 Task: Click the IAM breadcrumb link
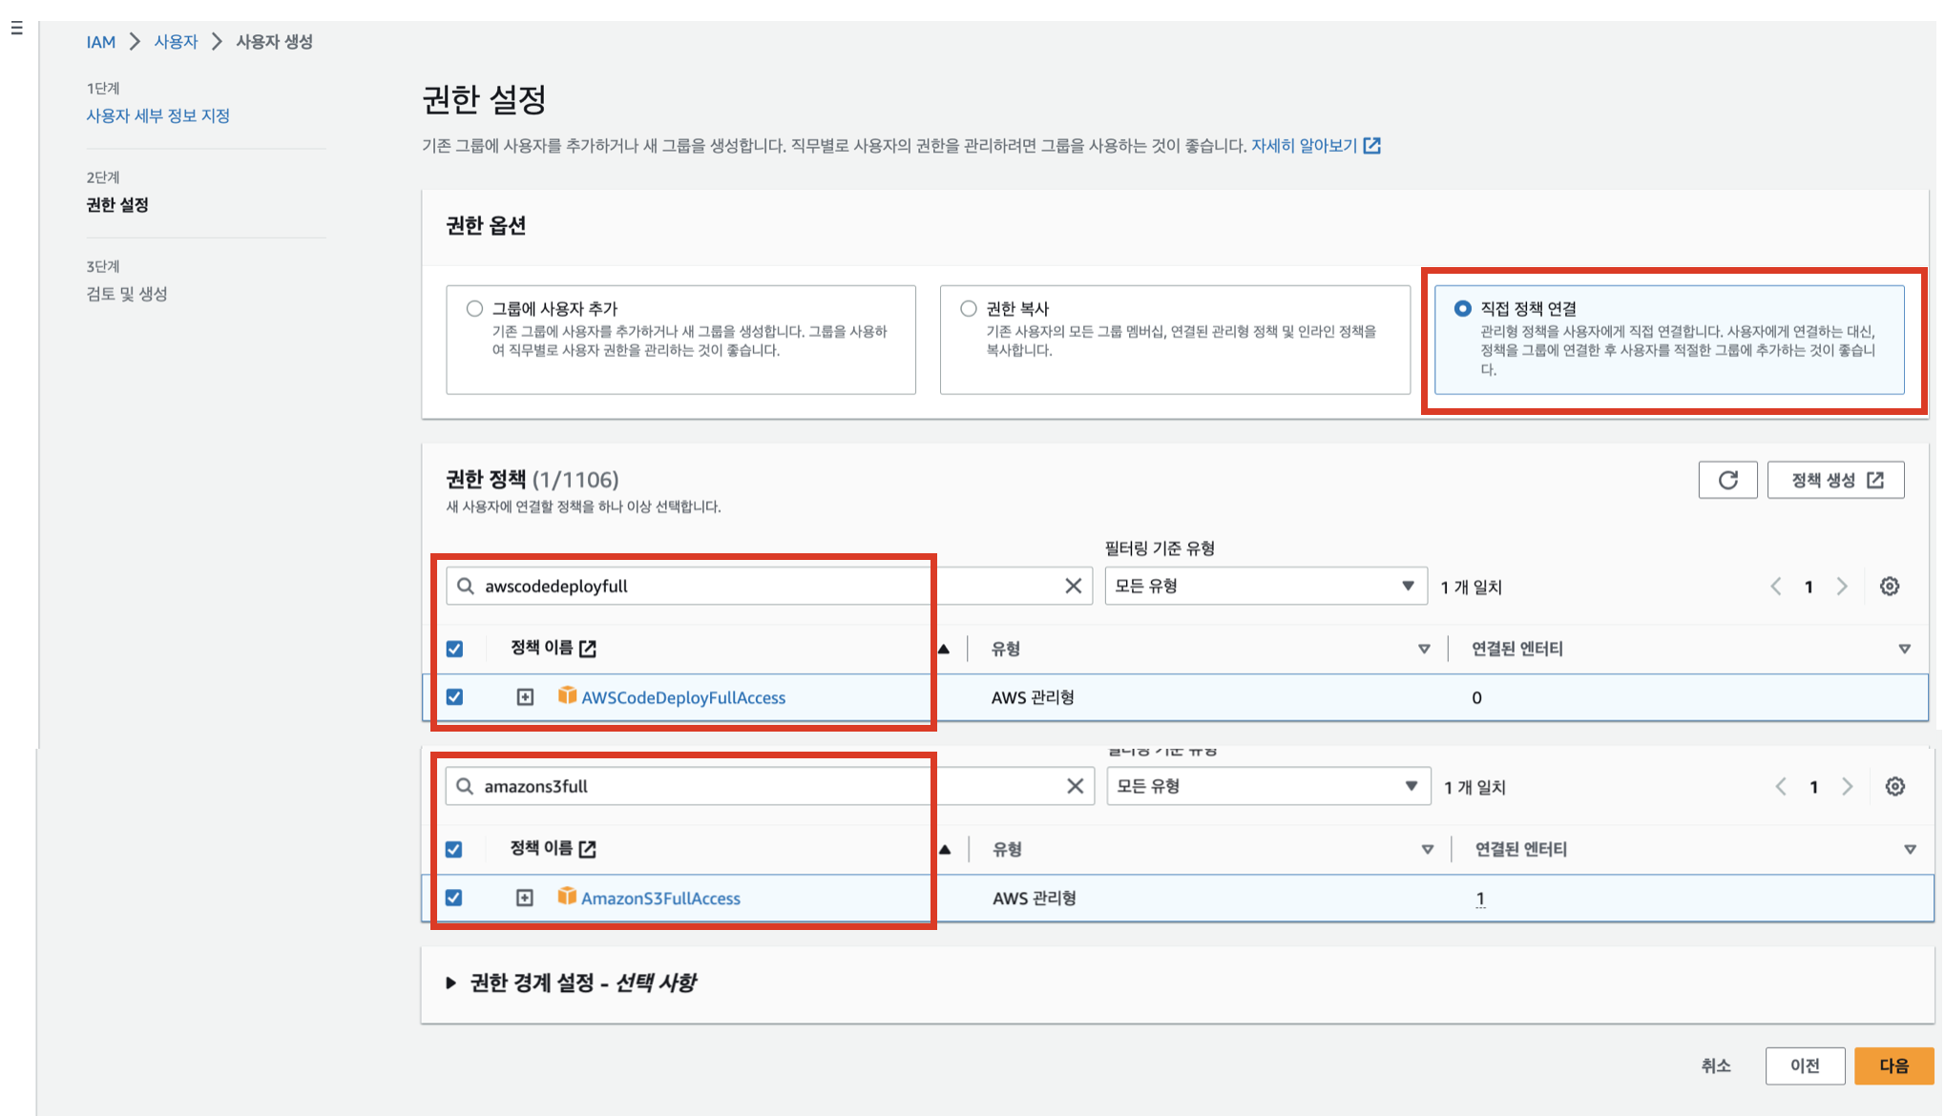[100, 42]
